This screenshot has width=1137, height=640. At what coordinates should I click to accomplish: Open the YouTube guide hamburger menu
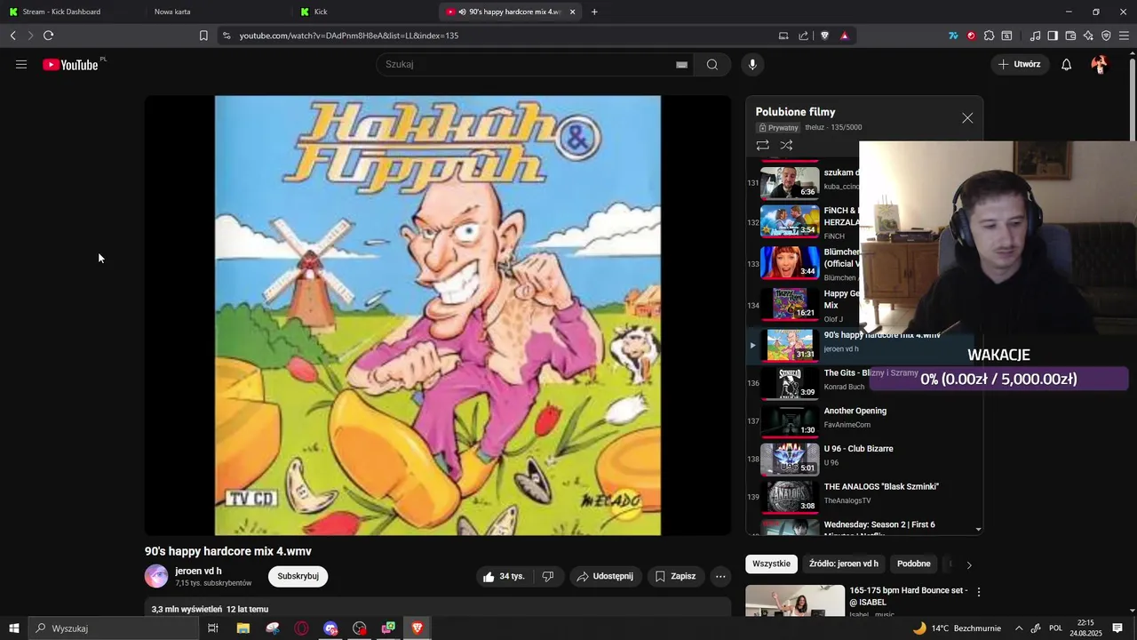(21, 64)
